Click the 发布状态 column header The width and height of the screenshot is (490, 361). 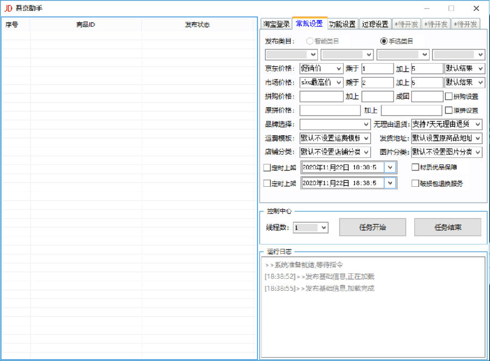pyautogui.click(x=197, y=25)
